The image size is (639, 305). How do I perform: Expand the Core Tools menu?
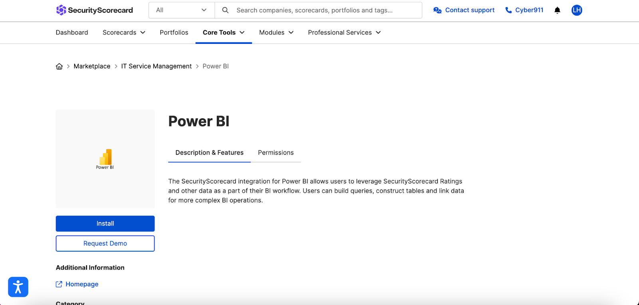click(224, 33)
